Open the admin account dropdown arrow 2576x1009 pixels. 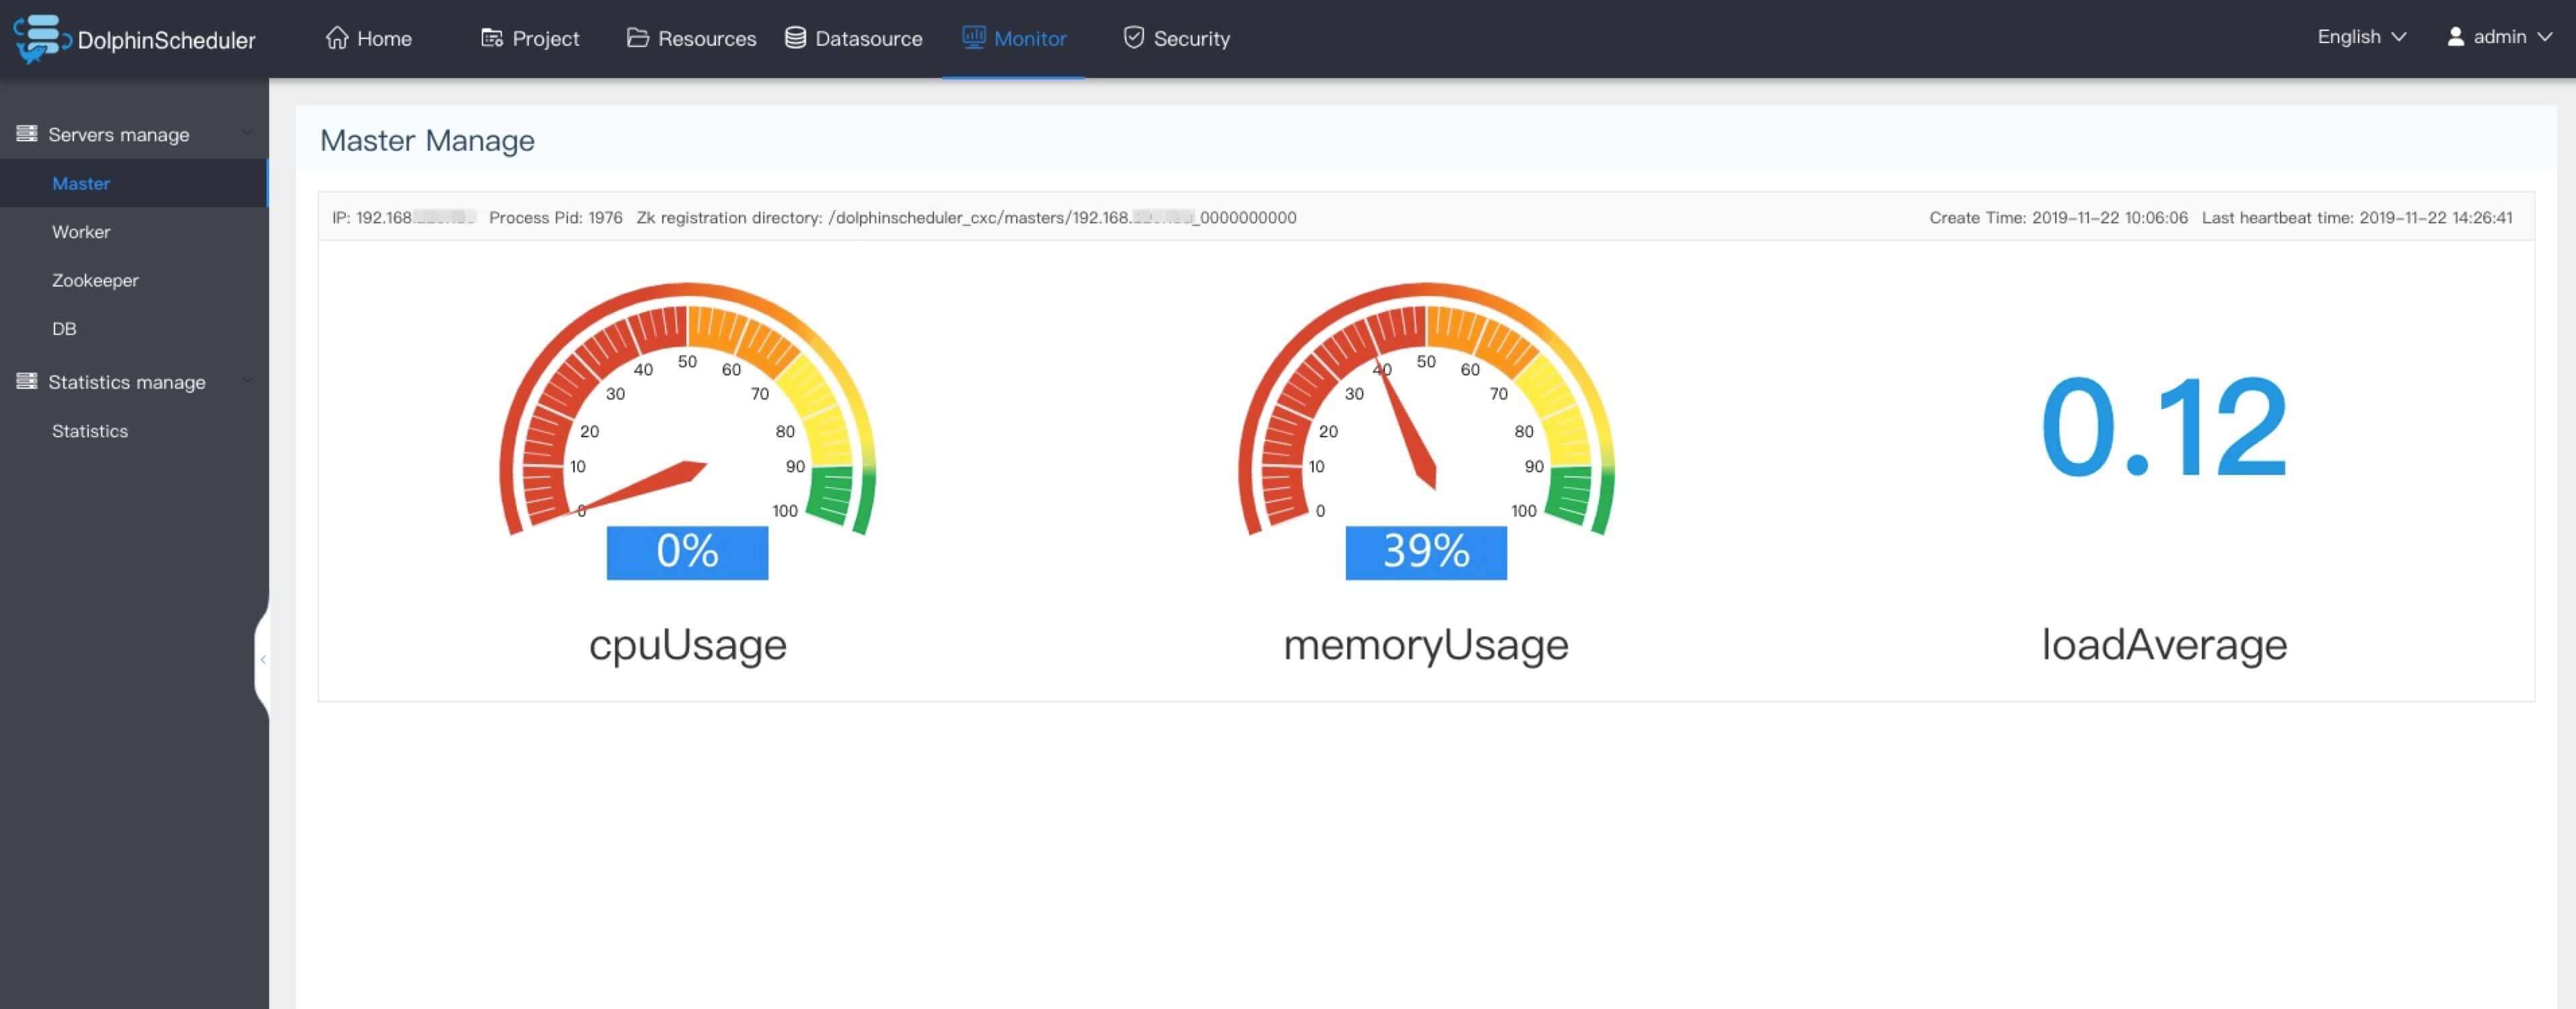(2545, 37)
